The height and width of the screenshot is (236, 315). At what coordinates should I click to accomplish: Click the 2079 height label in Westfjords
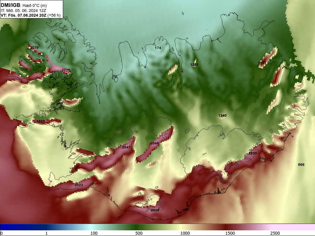[x=34, y=48]
